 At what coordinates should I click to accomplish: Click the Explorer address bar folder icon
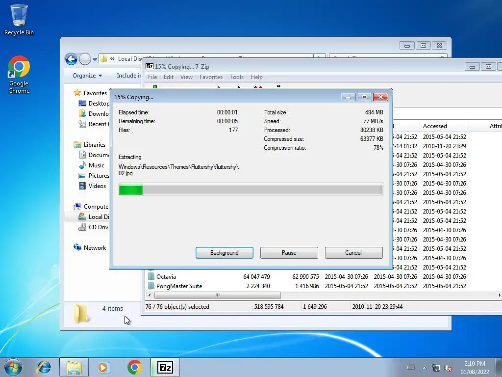click(x=103, y=59)
